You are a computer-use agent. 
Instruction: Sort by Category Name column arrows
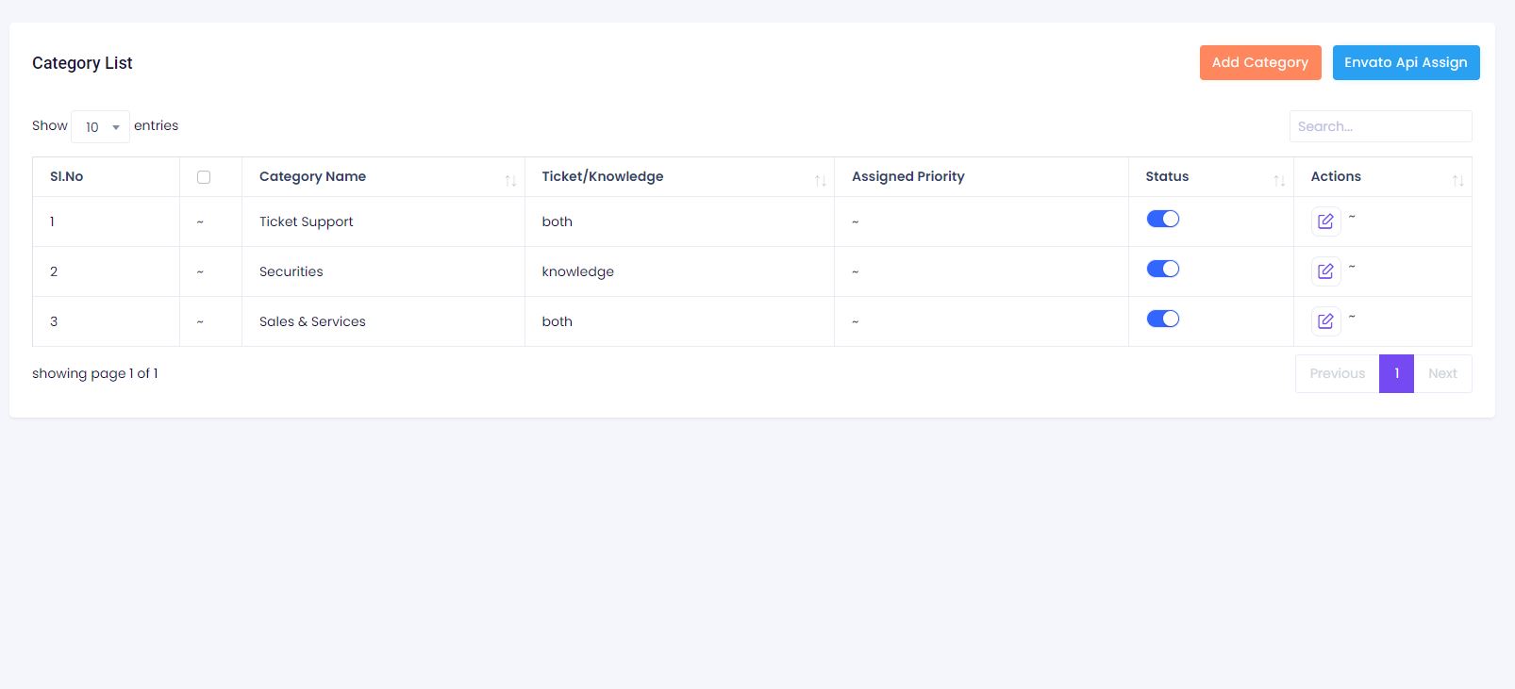(x=510, y=180)
